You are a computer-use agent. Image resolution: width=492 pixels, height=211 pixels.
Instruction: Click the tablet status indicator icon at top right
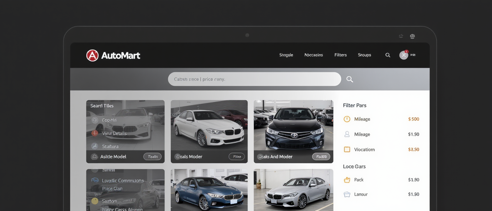412,36
